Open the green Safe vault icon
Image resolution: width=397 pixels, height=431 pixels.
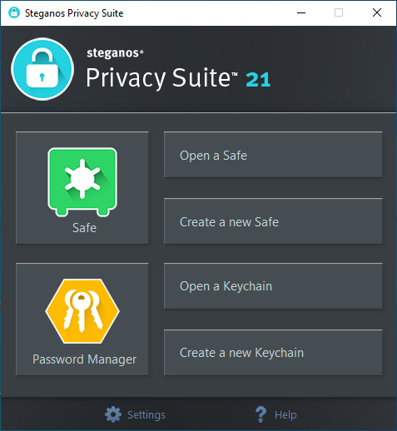82,182
